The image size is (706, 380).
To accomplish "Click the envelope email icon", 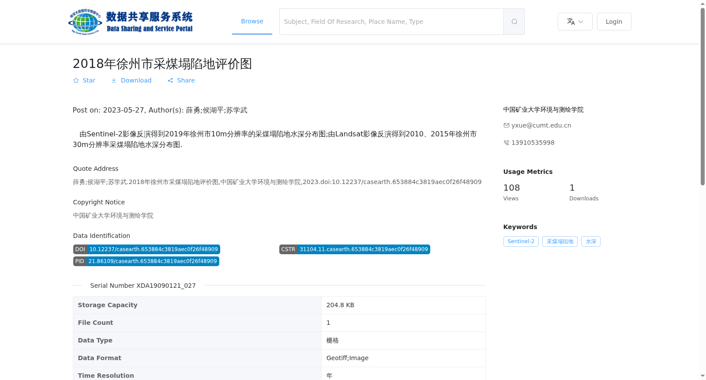I will [507, 125].
